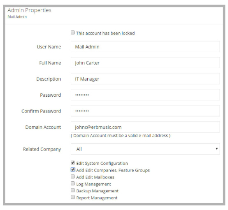Select the Confirm Password input field
228x210 pixels.
click(x=145, y=111)
